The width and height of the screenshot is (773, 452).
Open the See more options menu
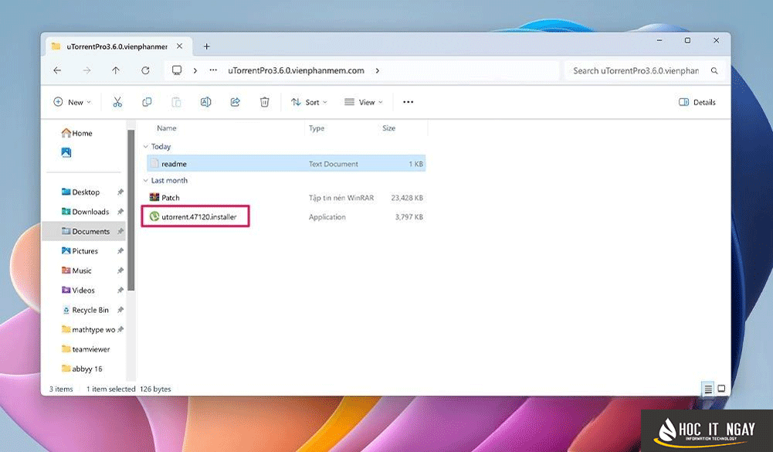(x=409, y=102)
